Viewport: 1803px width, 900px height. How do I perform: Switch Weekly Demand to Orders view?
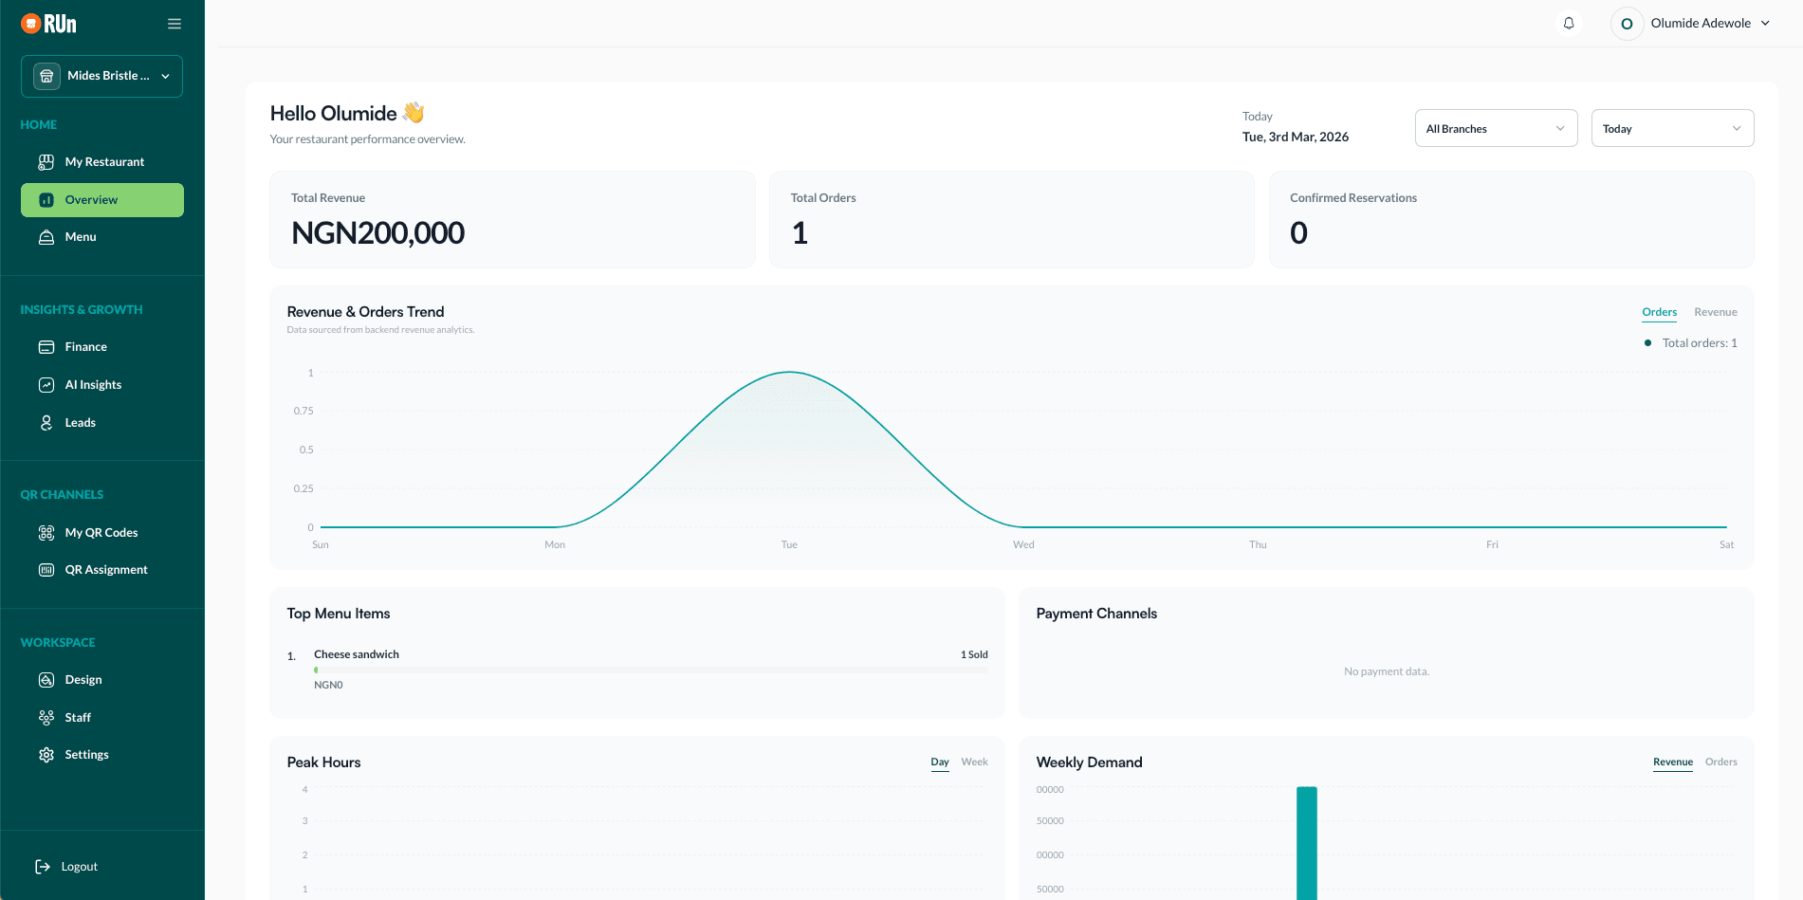point(1721,762)
